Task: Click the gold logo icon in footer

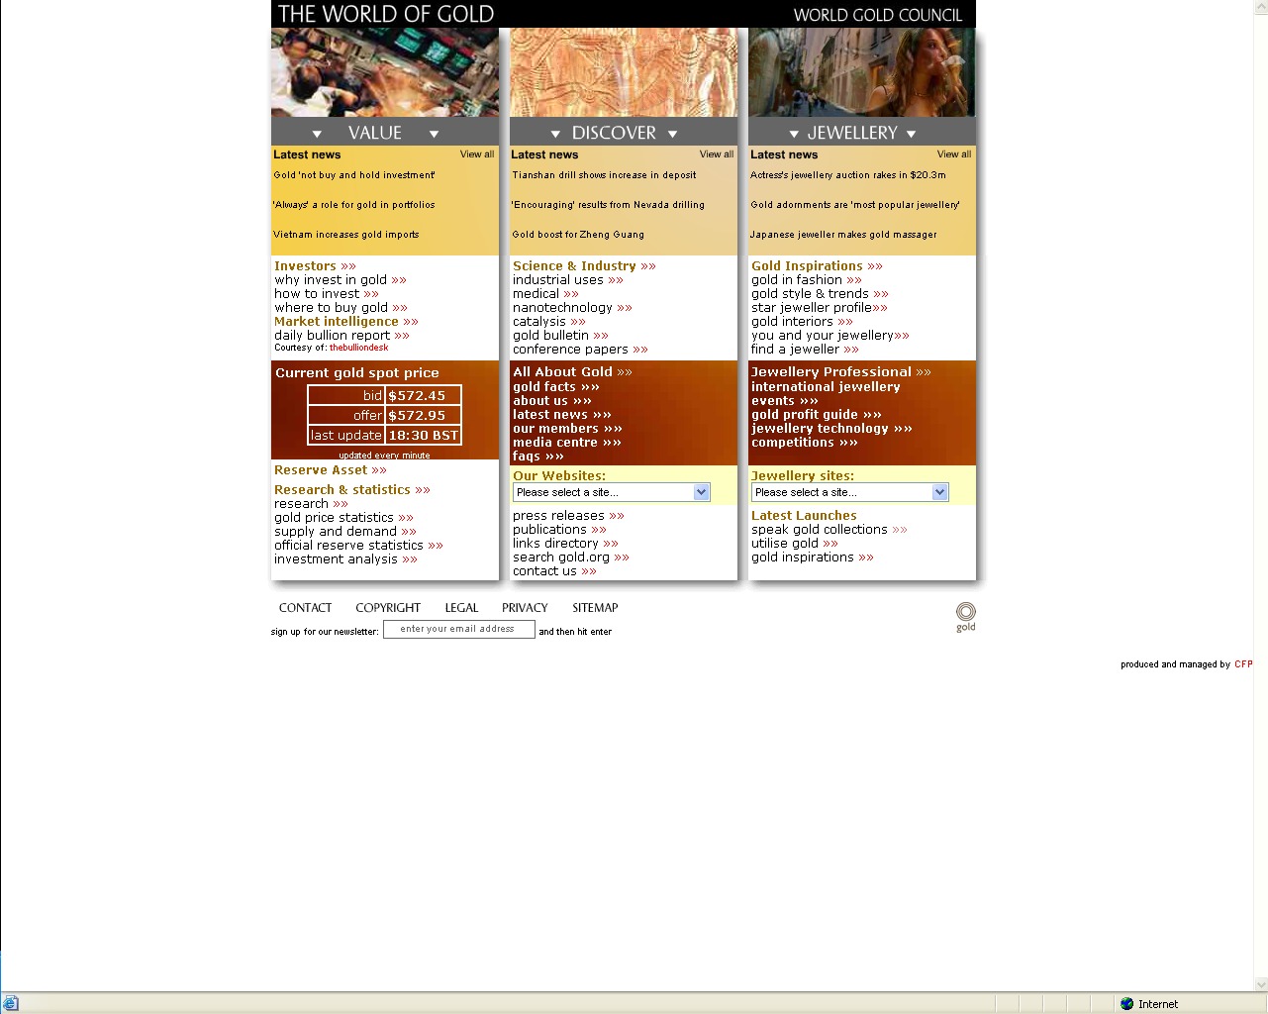Action: coord(965,614)
